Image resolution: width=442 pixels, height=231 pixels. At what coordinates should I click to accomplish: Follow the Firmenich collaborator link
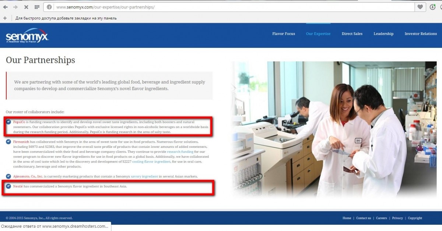21,142
